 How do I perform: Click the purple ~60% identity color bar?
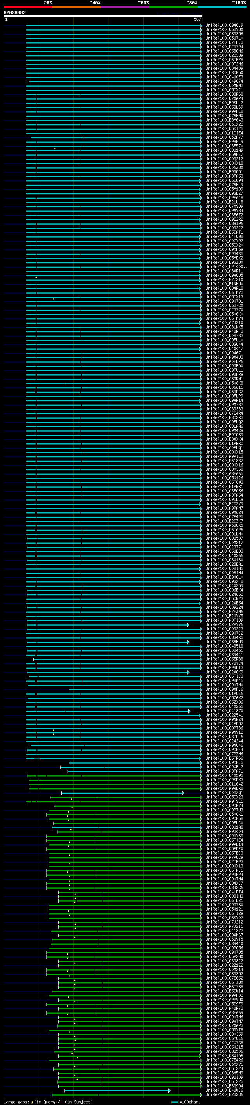(125, 7)
